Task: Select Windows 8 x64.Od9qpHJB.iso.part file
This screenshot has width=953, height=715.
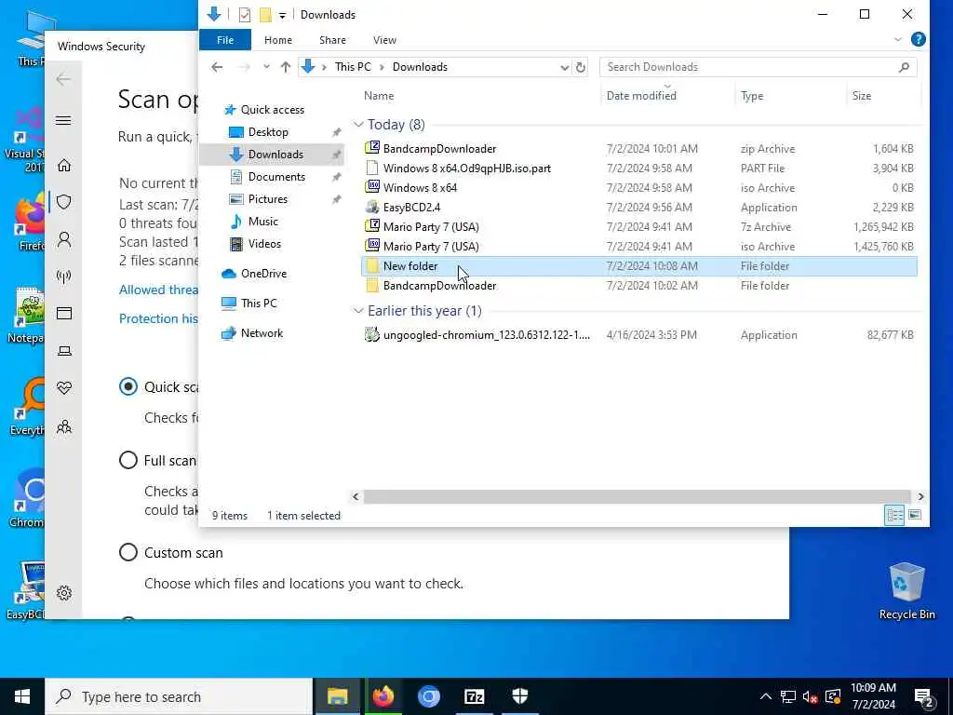Action: coord(639,169)
